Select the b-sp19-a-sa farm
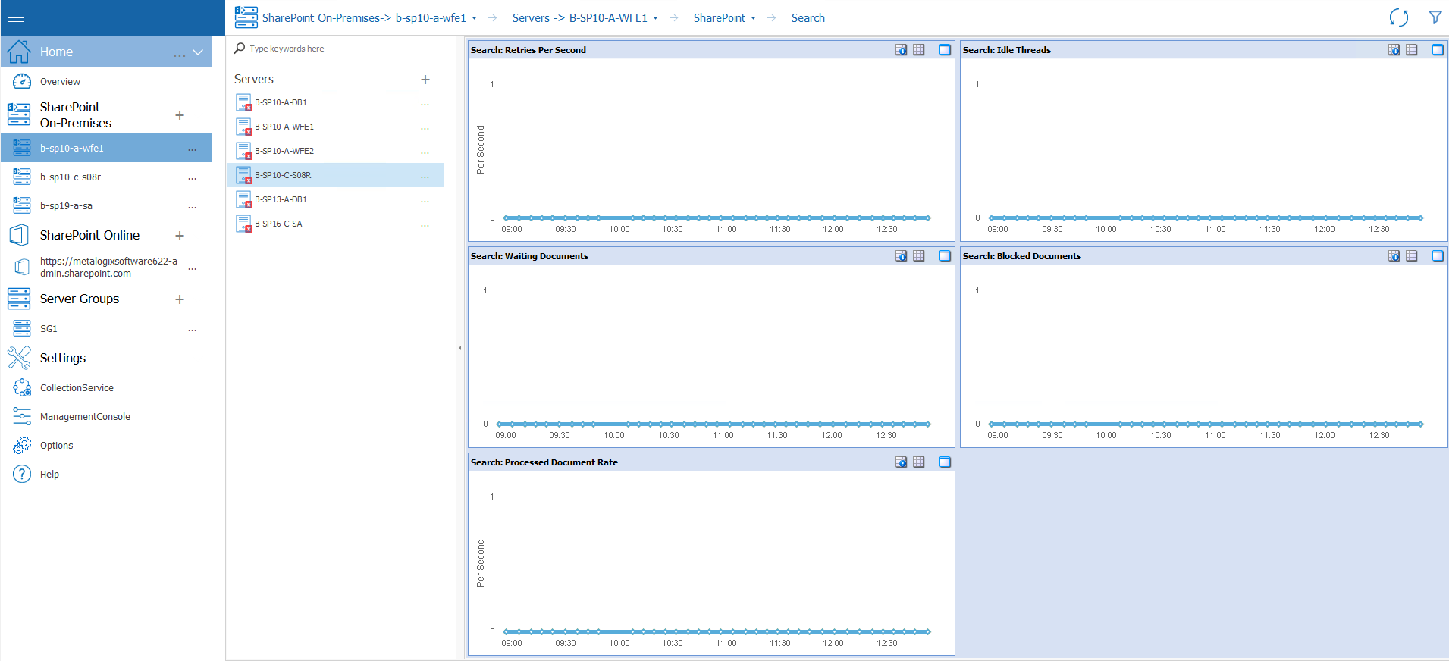Image resolution: width=1449 pixels, height=661 pixels. coord(66,205)
